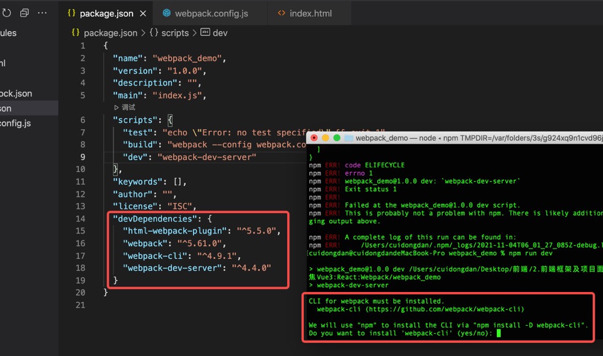
Task: Minimize the terminal with yellow button
Action: (x=326, y=138)
